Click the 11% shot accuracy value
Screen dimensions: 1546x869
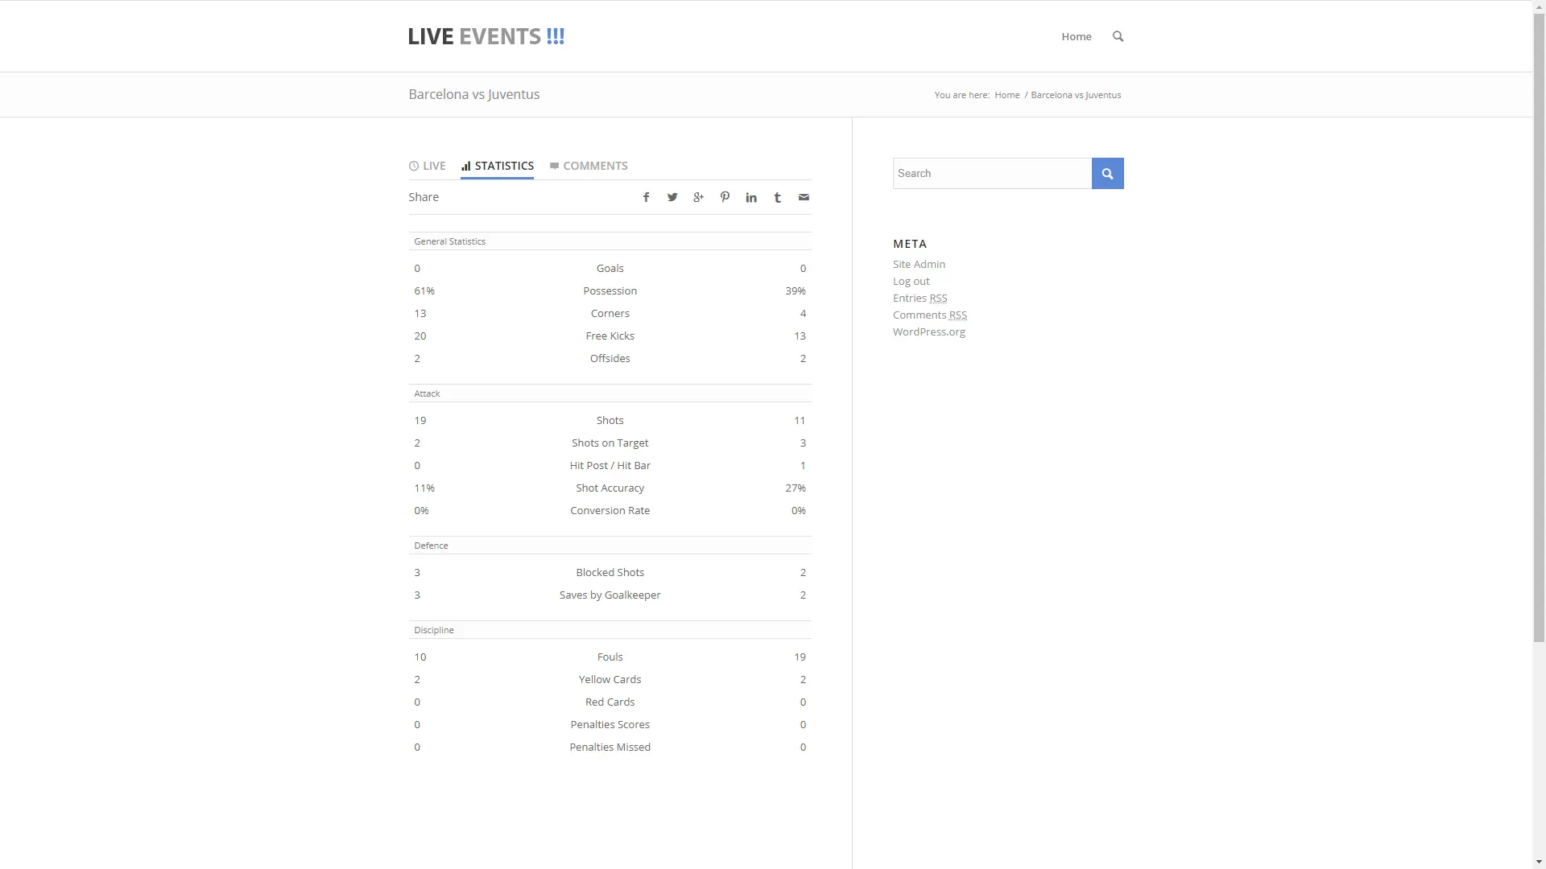[x=424, y=488]
